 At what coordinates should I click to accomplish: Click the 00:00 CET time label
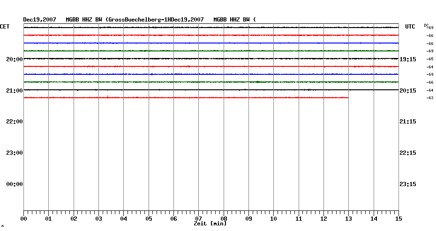point(15,184)
